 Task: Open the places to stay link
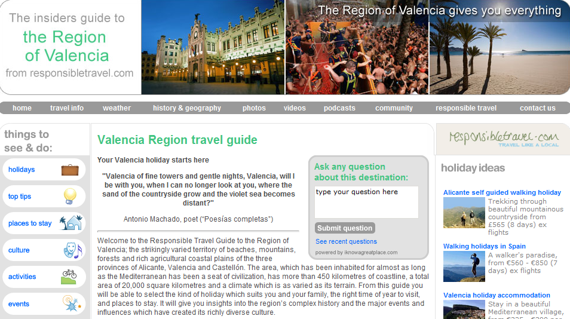pyautogui.click(x=30, y=223)
